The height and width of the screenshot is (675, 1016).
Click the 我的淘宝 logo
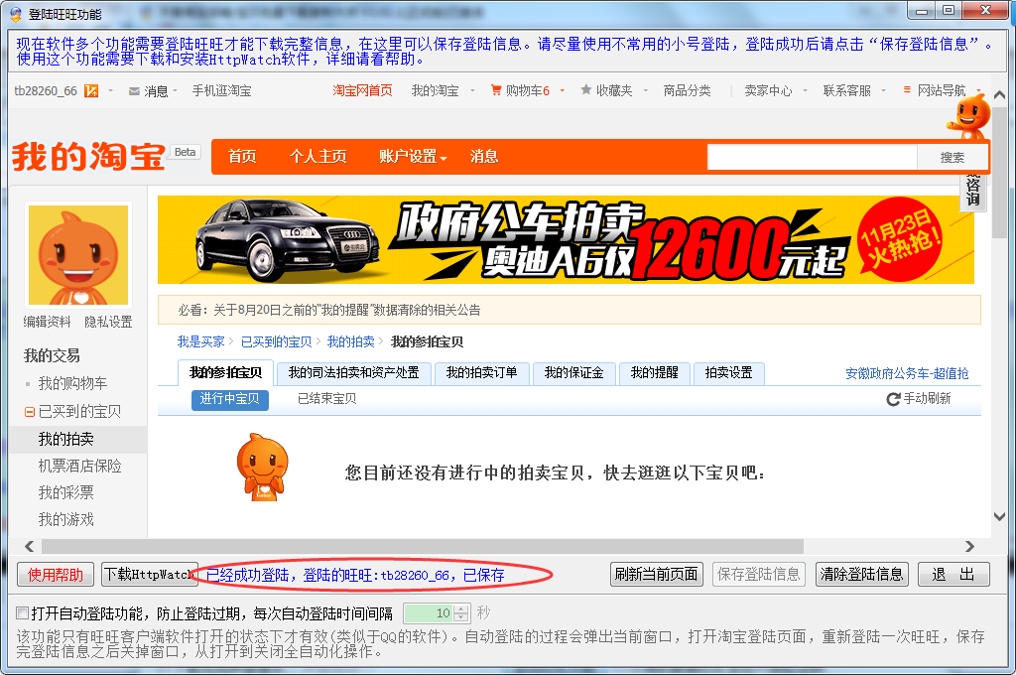coord(89,157)
